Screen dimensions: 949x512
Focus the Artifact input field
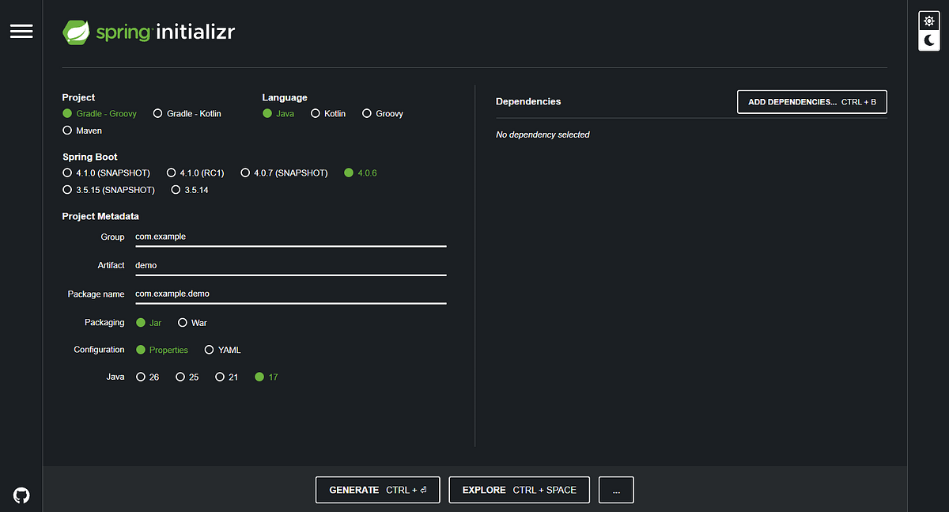pyautogui.click(x=291, y=265)
